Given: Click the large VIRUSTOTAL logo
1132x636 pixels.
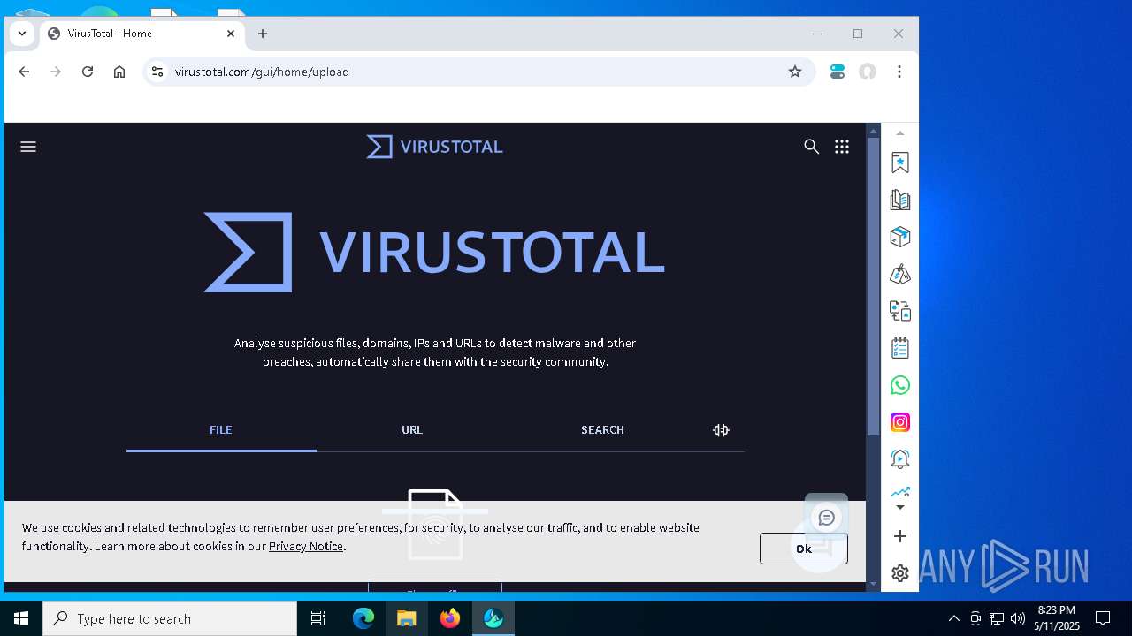Looking at the screenshot, I should coord(434,252).
